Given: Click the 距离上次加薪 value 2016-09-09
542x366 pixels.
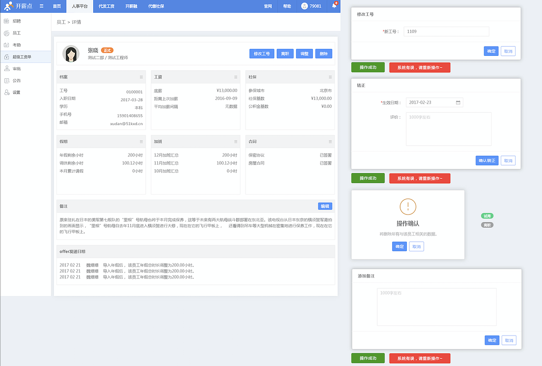Looking at the screenshot, I should pyautogui.click(x=226, y=98).
